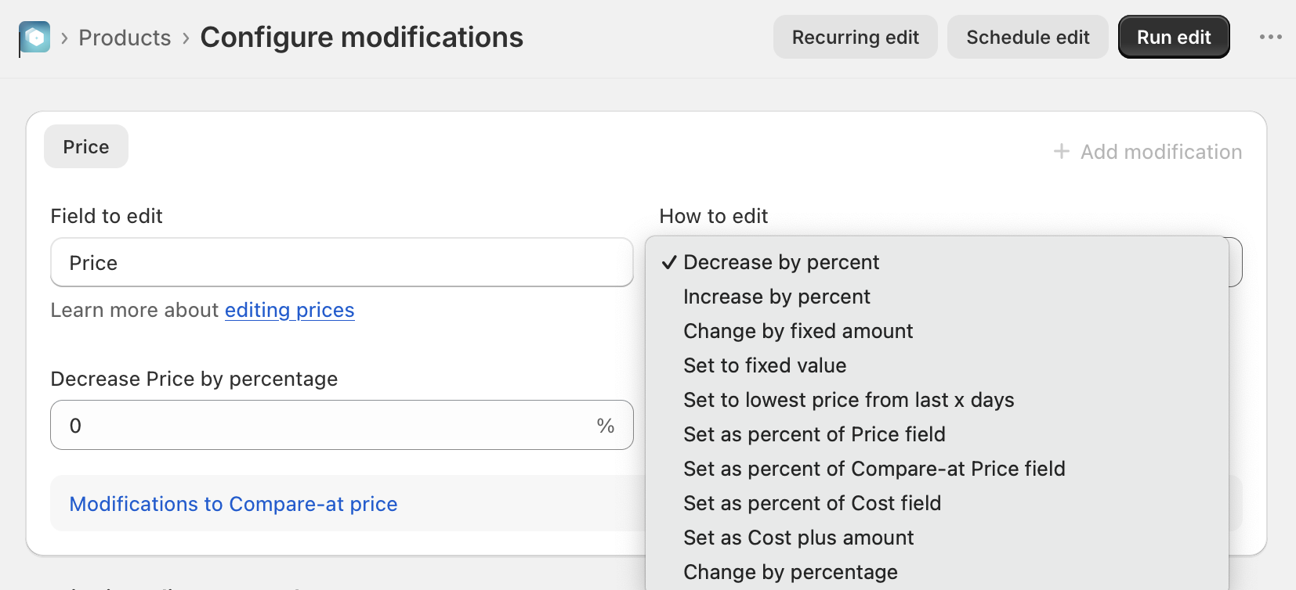Click the app logo icon in breadcrumb
Viewport: 1296px width, 590px height.
coord(34,38)
